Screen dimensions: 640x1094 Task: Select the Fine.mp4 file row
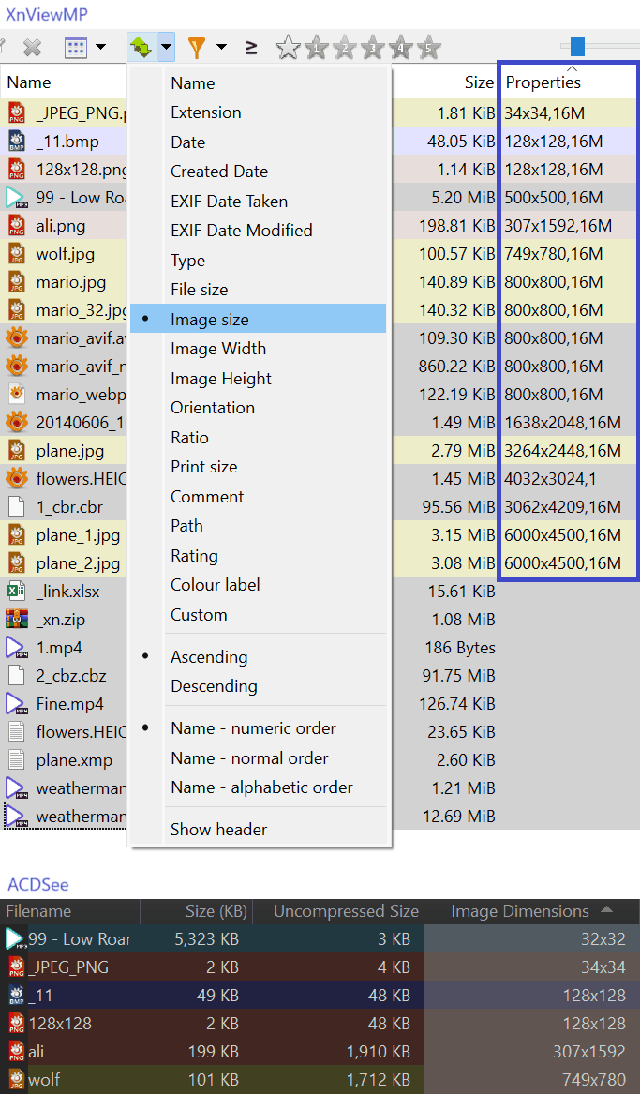pyautogui.click(x=69, y=704)
